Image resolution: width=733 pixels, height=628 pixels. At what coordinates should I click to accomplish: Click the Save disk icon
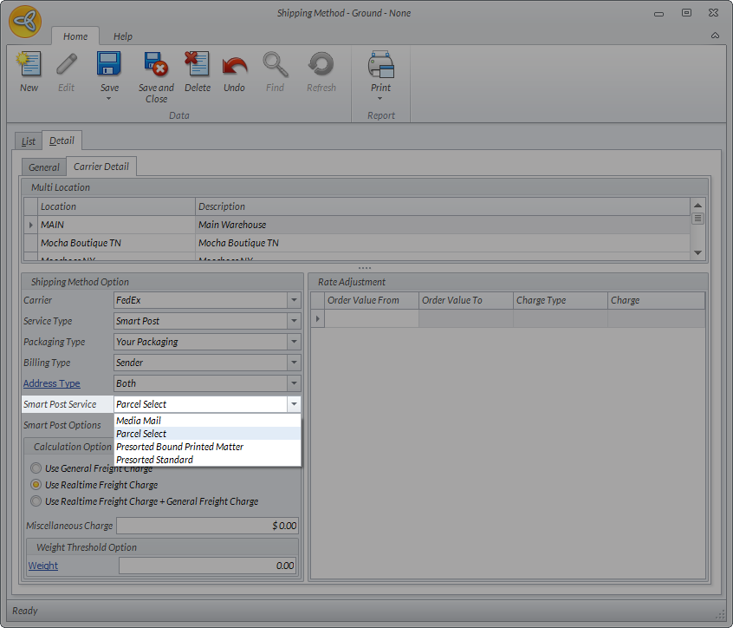[109, 66]
